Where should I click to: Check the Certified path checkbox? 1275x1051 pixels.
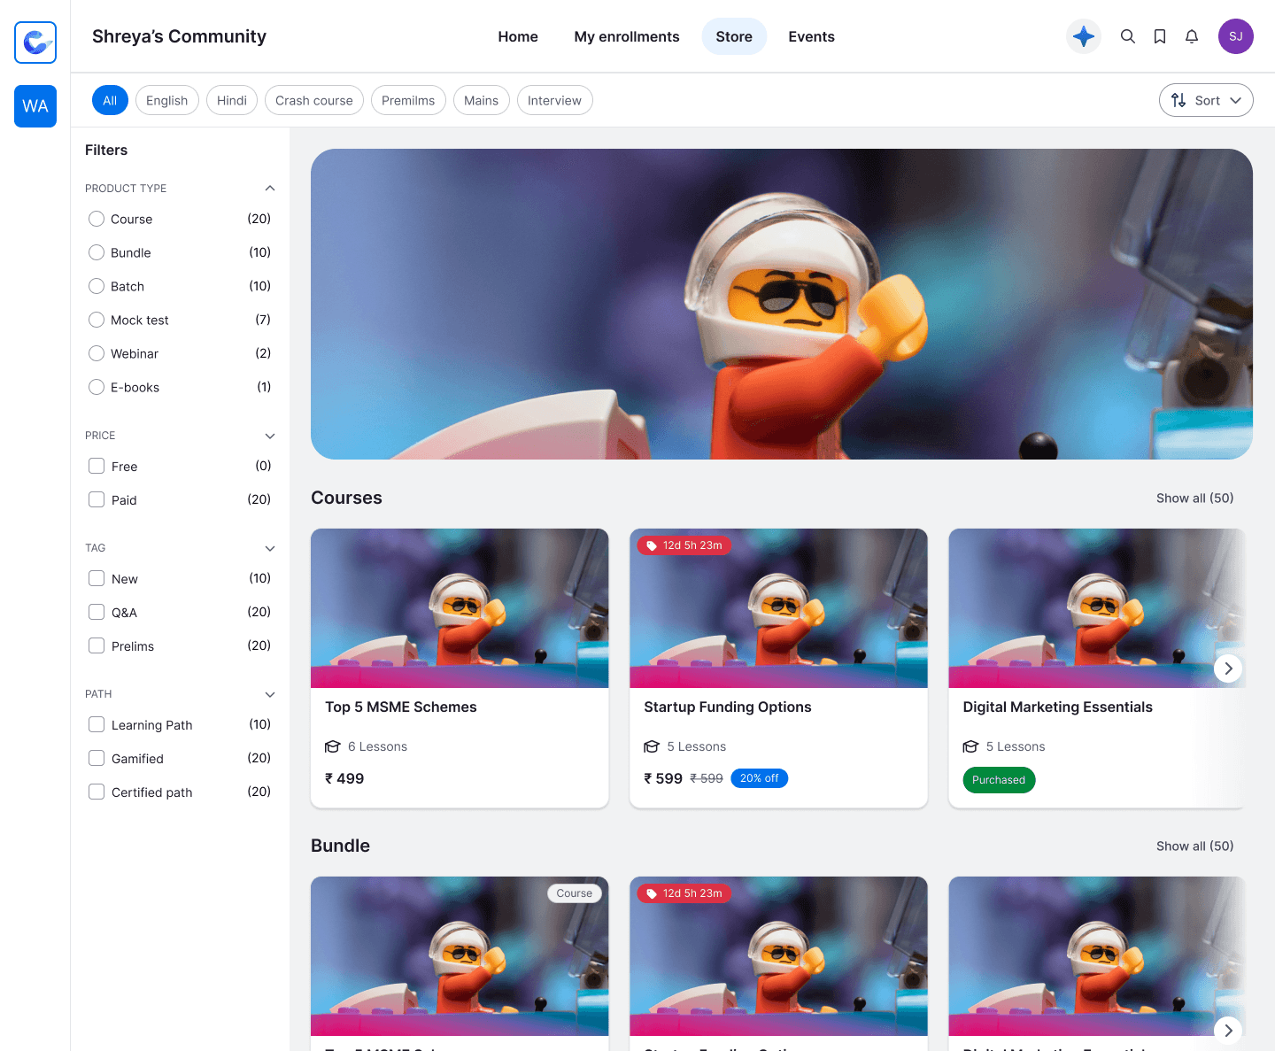(97, 792)
